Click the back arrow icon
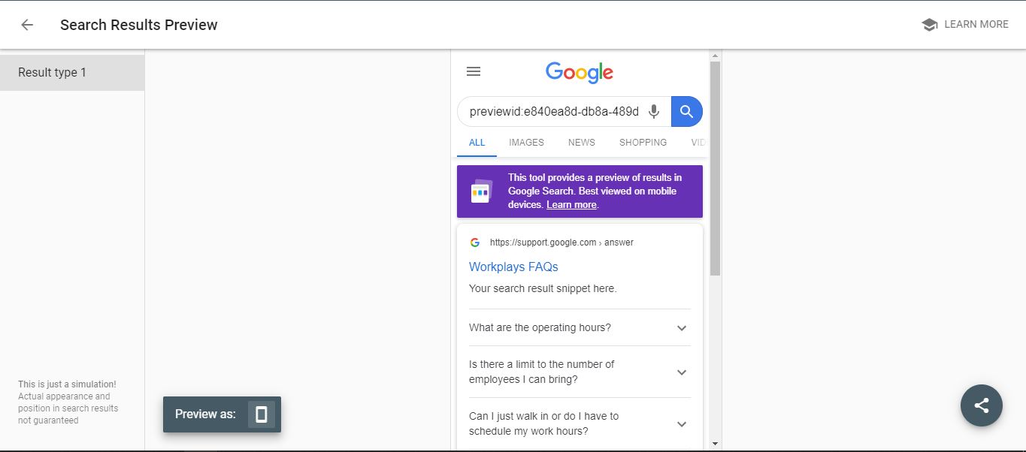 [x=27, y=25]
